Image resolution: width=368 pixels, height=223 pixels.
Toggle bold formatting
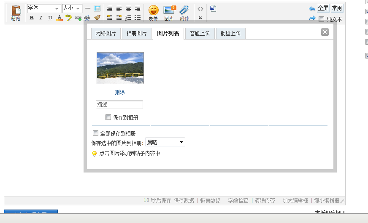pos(32,18)
